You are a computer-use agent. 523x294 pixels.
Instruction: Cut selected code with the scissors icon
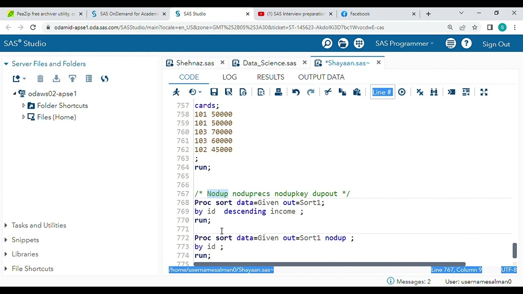[328, 92]
